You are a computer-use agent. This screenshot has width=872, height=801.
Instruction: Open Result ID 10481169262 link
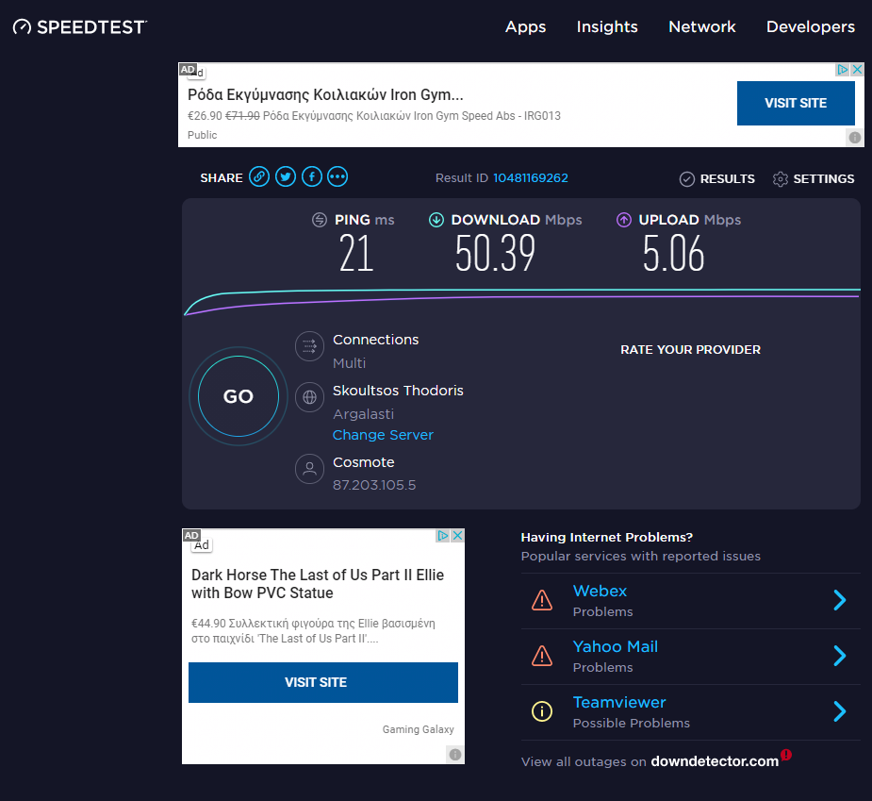click(x=531, y=178)
